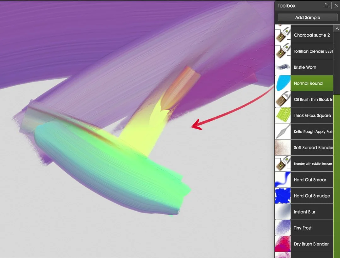Screen dimensions: 340x258
Task: Choose the Bristle Worn brush sample
Action: (305, 67)
